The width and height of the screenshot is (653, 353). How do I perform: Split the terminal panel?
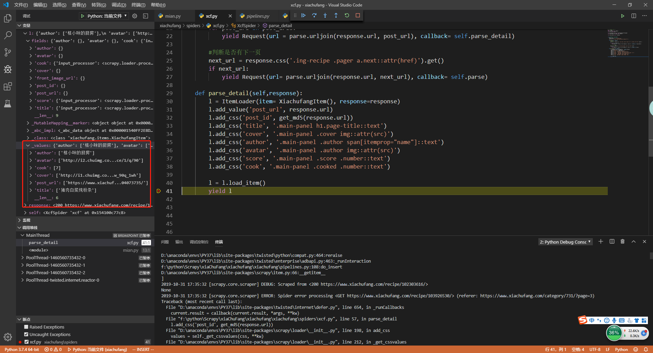612,242
